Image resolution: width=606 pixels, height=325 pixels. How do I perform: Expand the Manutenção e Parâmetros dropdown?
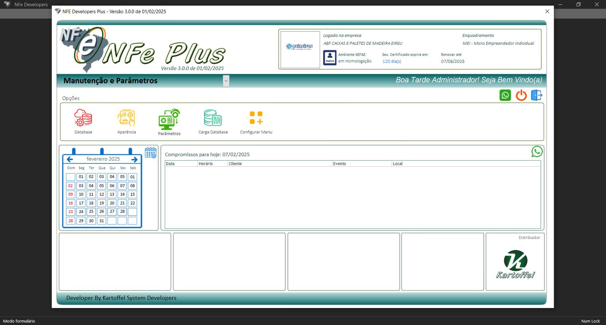click(226, 81)
